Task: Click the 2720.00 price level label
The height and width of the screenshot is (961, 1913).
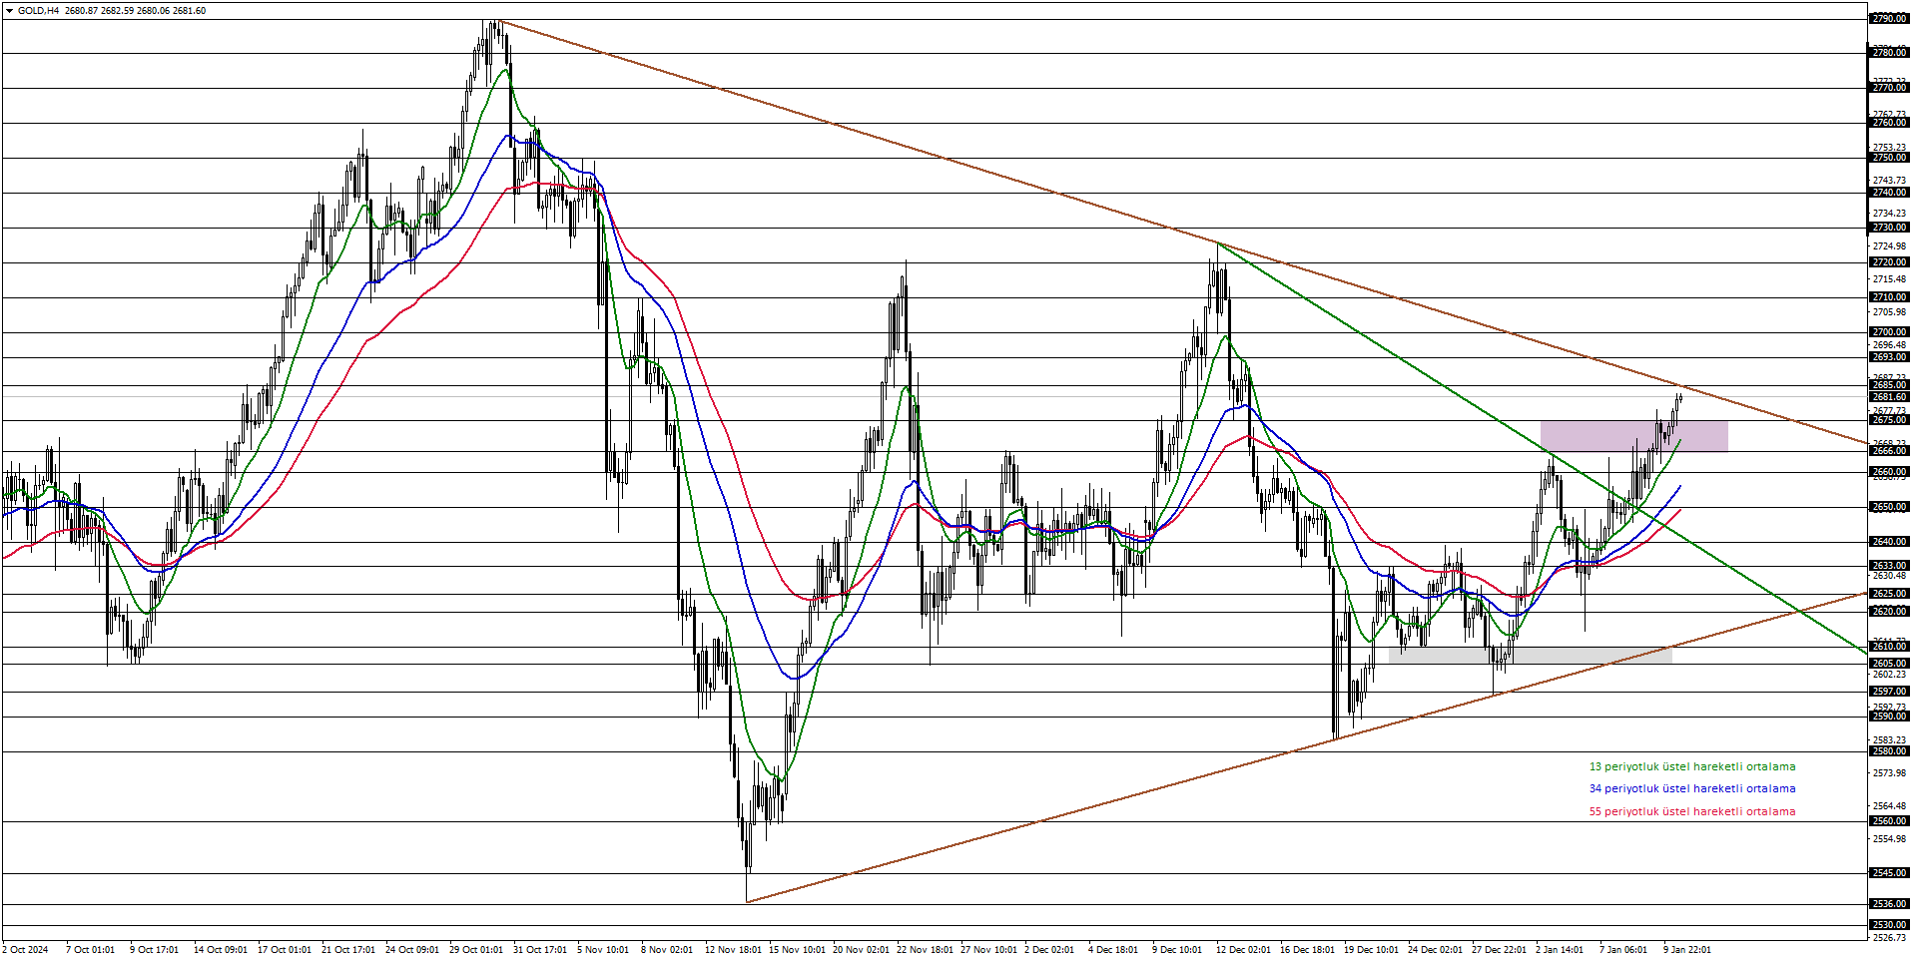Action: (x=1889, y=262)
